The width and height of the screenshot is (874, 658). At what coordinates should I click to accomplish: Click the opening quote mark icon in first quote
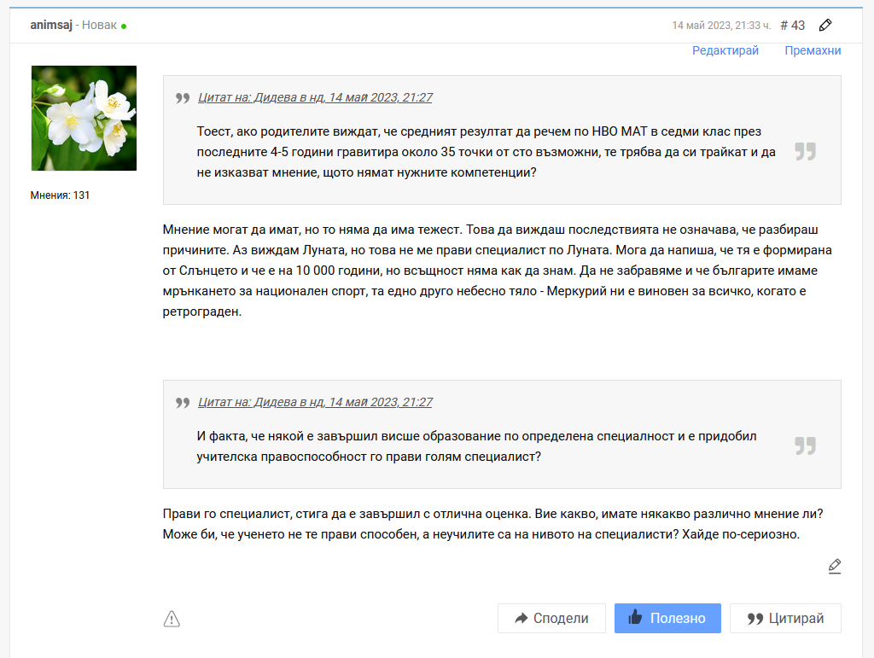point(182,98)
